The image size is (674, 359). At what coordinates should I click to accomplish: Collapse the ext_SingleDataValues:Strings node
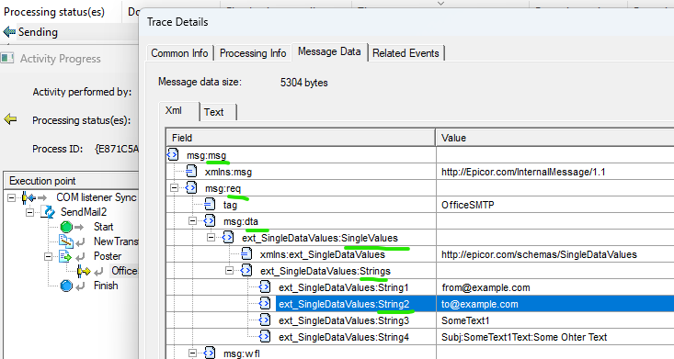229,270
